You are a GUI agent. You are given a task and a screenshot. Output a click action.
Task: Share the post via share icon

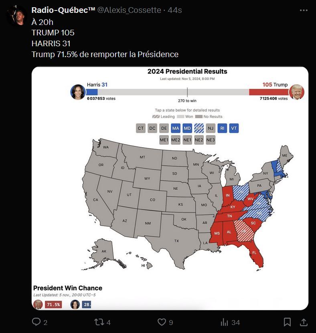click(304, 322)
